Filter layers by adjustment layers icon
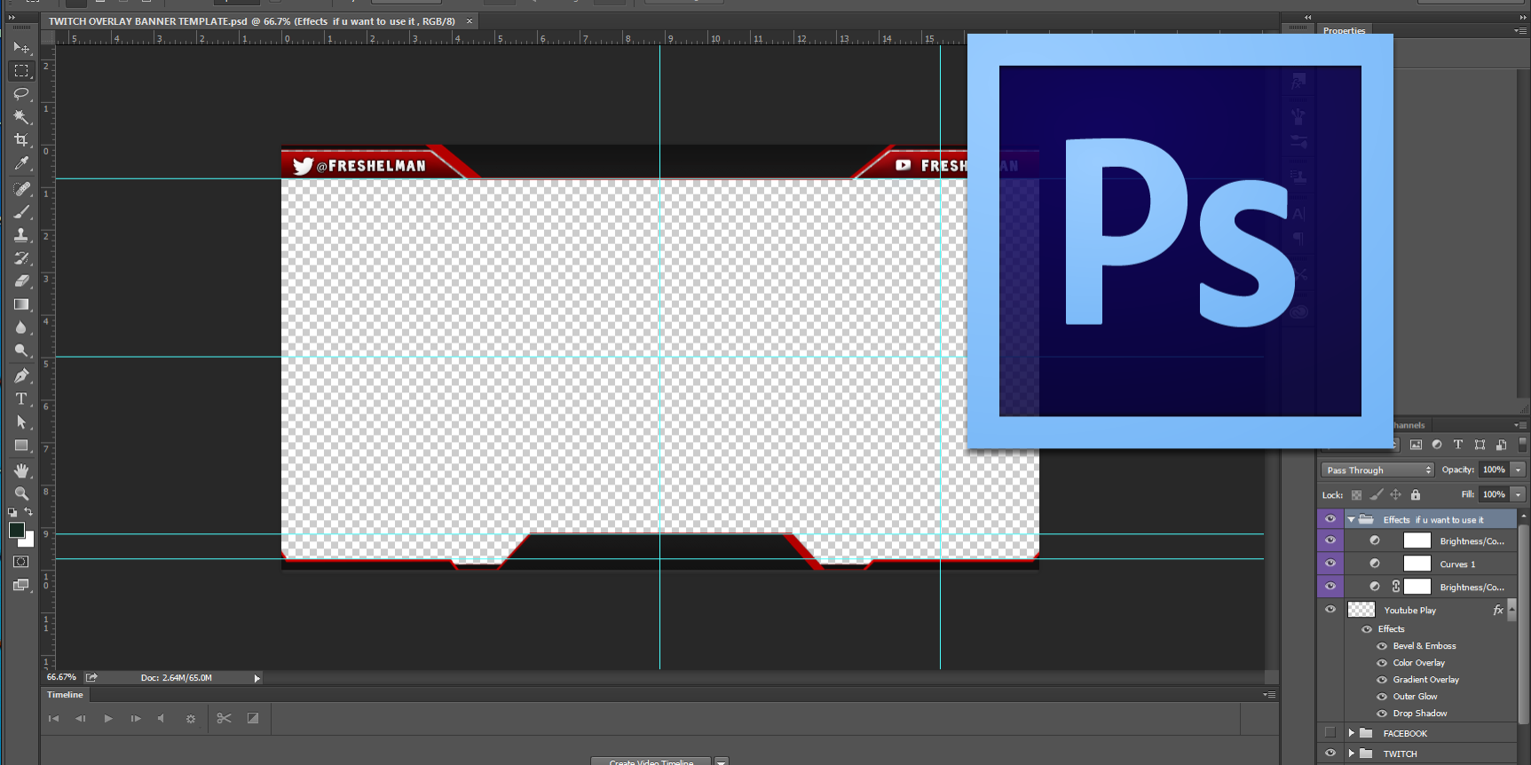This screenshot has width=1531, height=765. (x=1437, y=445)
